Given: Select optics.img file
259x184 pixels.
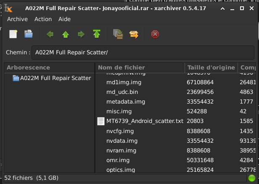Looking at the screenshot, I should pos(121,170).
